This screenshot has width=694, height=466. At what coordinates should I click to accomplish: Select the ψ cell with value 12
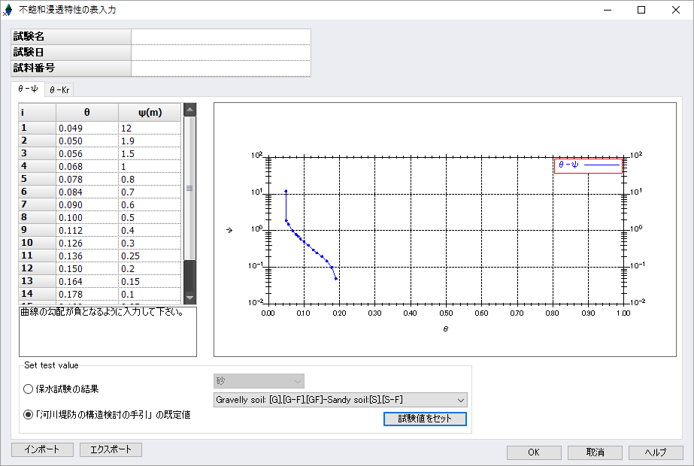(150, 128)
